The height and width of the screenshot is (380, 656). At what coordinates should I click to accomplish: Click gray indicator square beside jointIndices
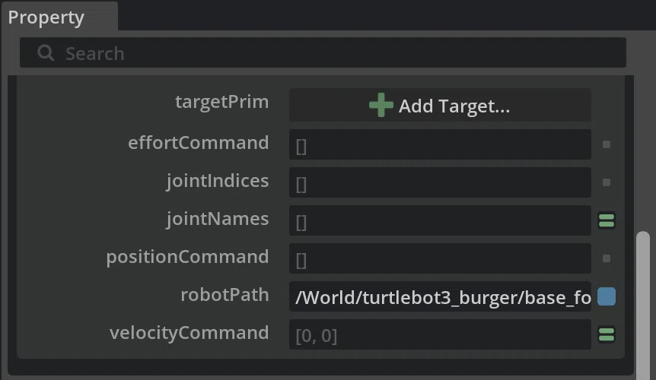(x=607, y=182)
